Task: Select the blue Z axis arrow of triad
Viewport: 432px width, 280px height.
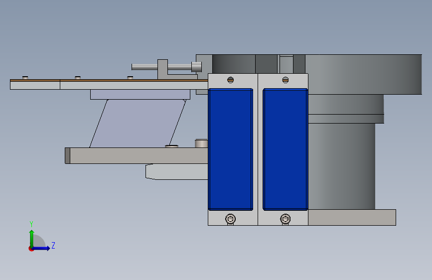Action: click(41, 248)
